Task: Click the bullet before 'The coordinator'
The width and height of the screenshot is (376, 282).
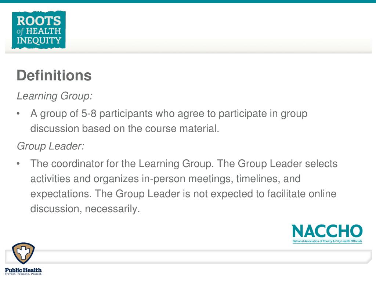Action: pyautogui.click(x=18, y=164)
